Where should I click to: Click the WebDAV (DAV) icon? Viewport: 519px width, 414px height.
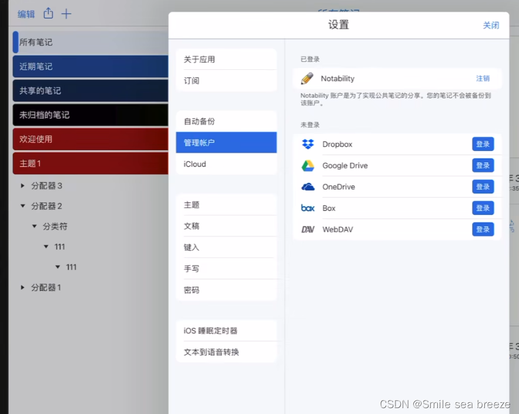307,229
